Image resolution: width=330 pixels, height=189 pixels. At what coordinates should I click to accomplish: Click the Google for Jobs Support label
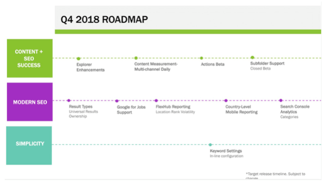click(x=131, y=110)
